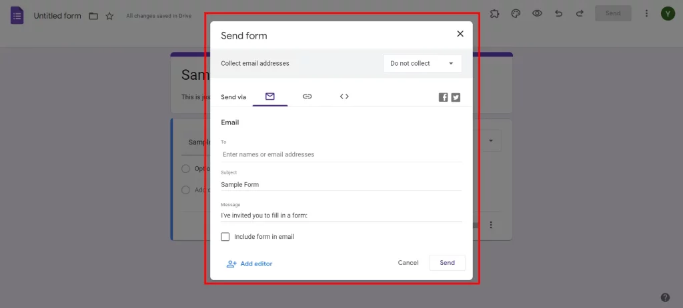Click All changes saved in Drive
The image size is (683, 308).
[159, 16]
